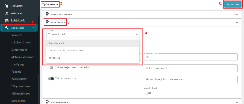Enable Tulosta laajemmat tuotetiedot switch
The image size is (244, 104).
click(51, 68)
